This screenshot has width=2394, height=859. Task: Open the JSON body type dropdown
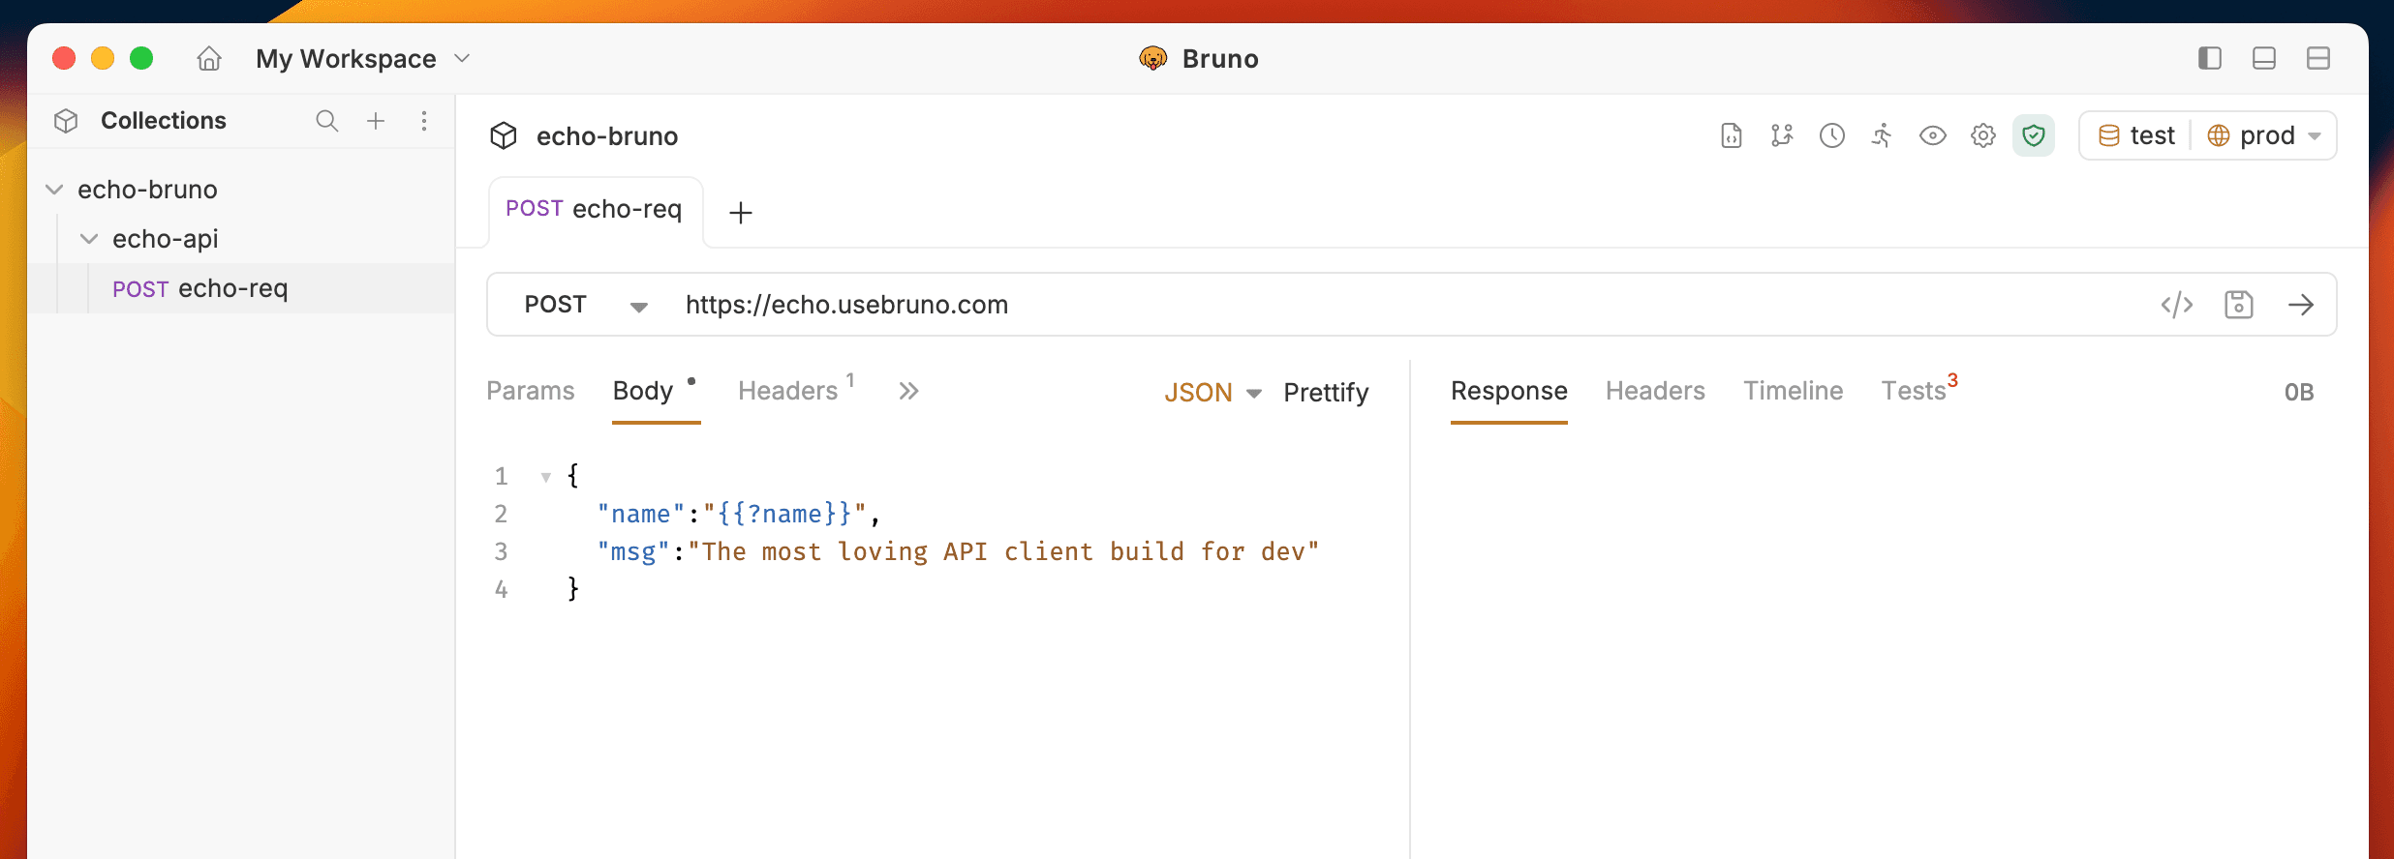click(1212, 392)
